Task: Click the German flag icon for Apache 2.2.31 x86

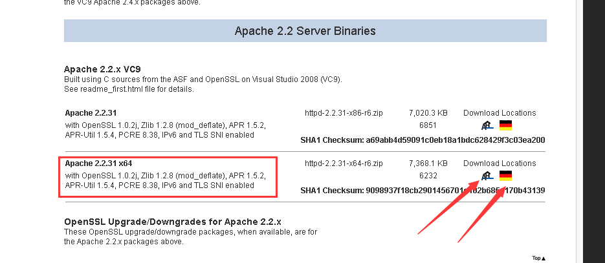Action: point(506,125)
